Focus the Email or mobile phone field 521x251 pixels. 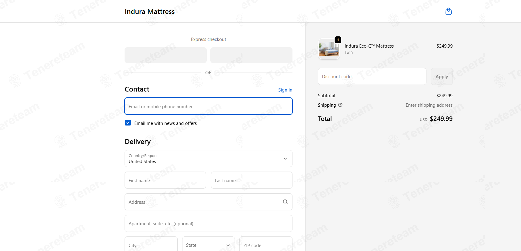click(209, 106)
